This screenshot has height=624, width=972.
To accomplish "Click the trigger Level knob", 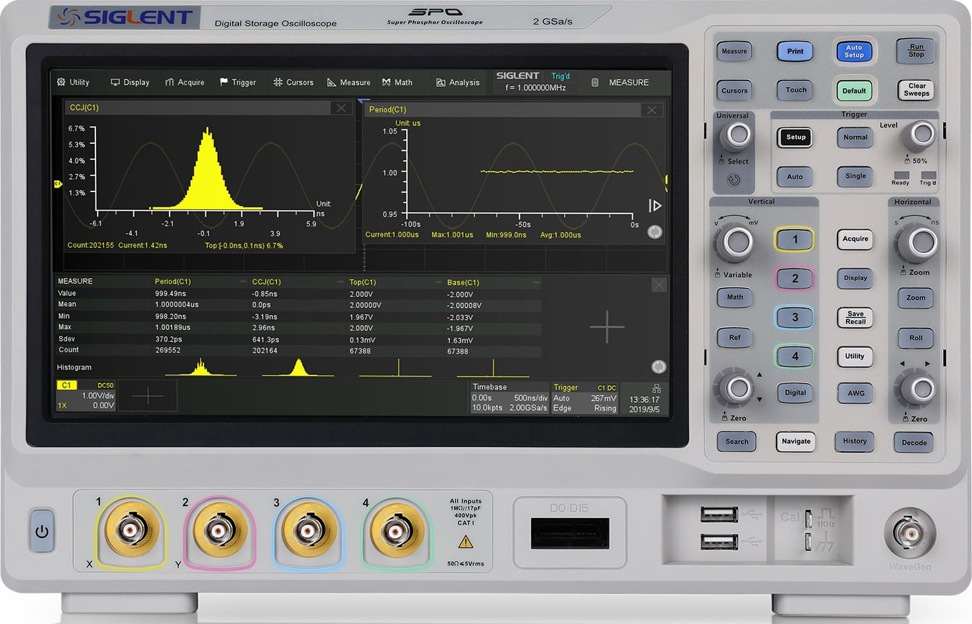I will 921,134.
